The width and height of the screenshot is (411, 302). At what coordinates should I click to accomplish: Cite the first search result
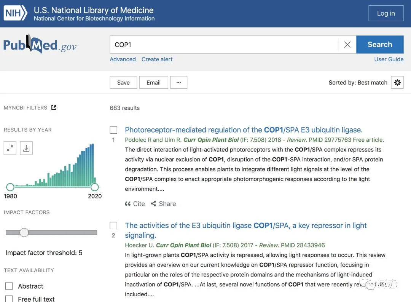tap(135, 204)
